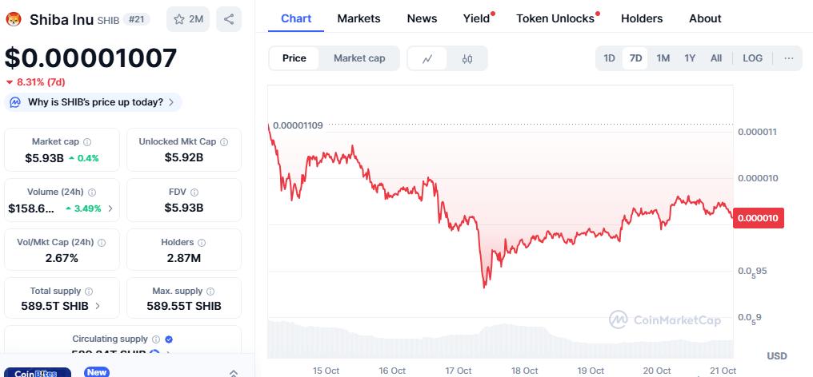Viewport: 813px width, 377px height.
Task: Open 'Why is SHIB's price up today?'
Action: click(x=94, y=102)
